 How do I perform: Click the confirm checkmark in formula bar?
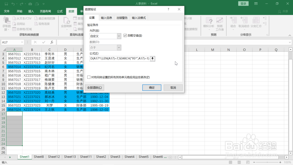44,42
